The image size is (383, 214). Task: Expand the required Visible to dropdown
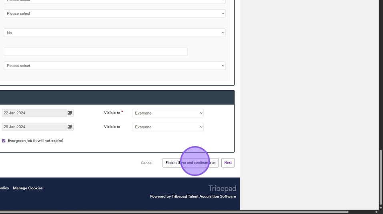coord(168,113)
